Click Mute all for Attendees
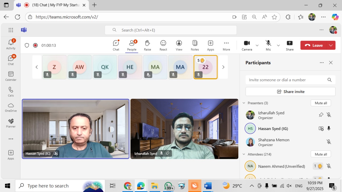 pos(321,154)
